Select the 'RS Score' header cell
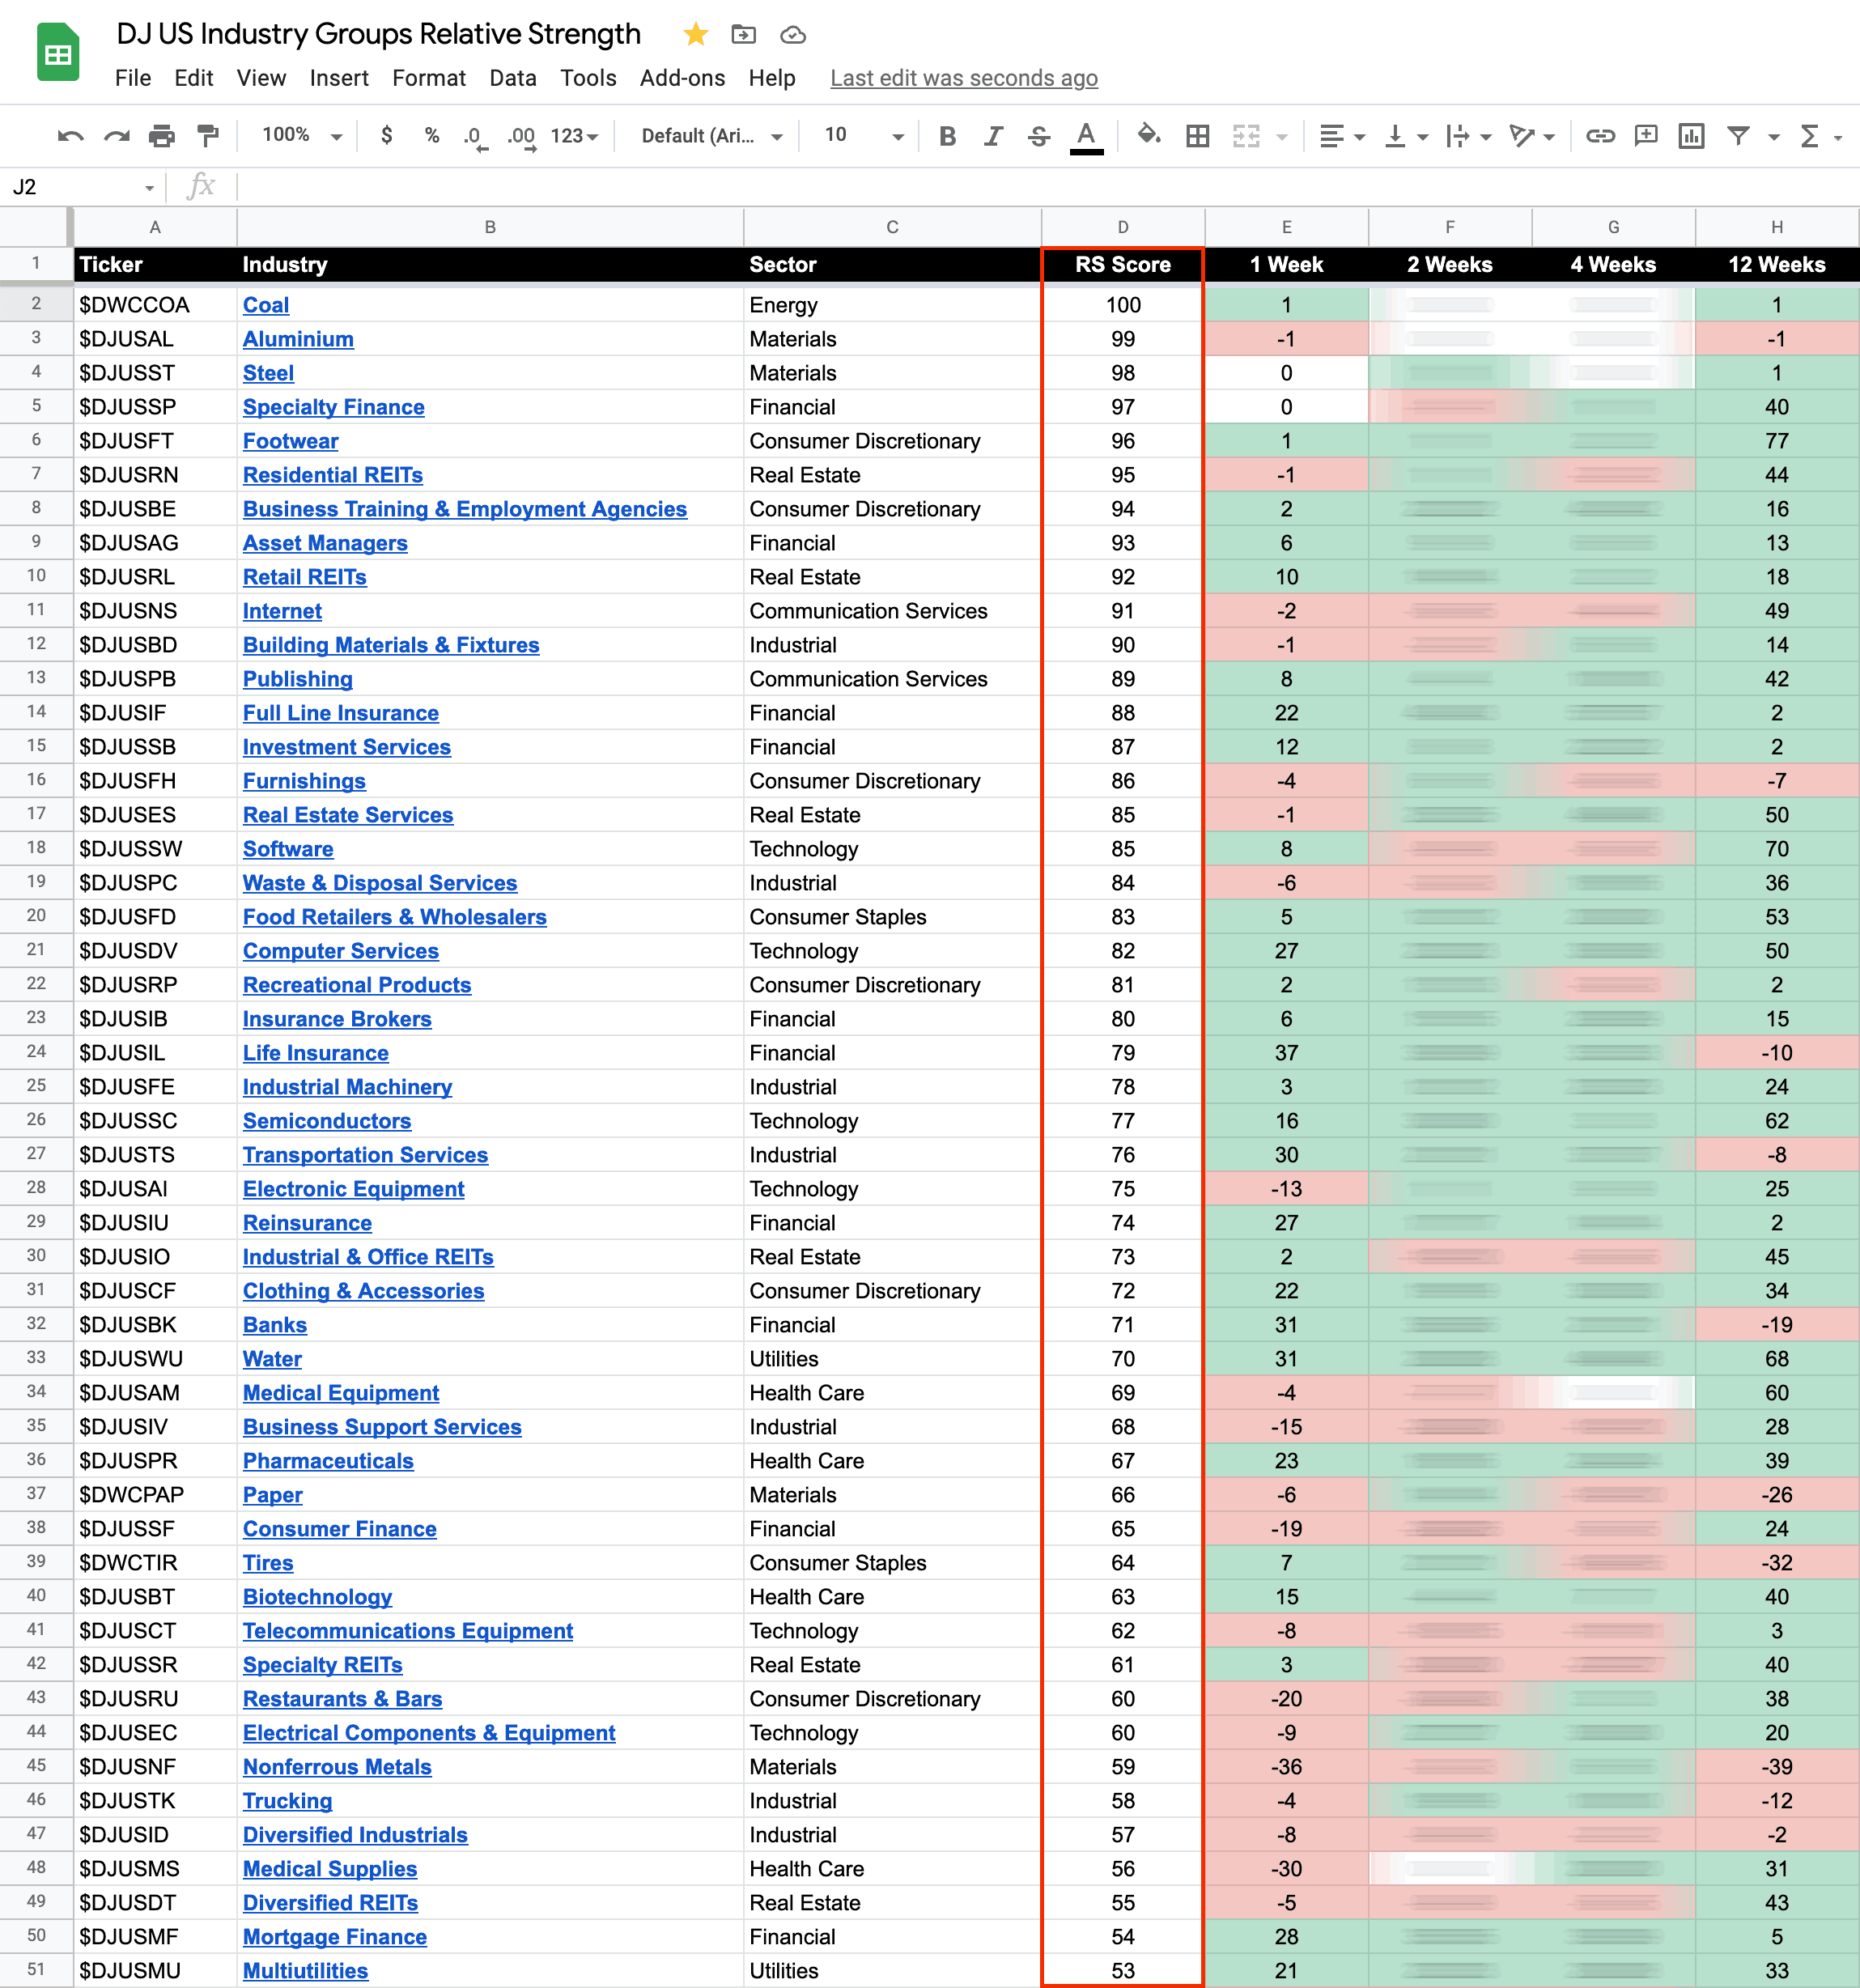The width and height of the screenshot is (1860, 1988). pos(1123,265)
